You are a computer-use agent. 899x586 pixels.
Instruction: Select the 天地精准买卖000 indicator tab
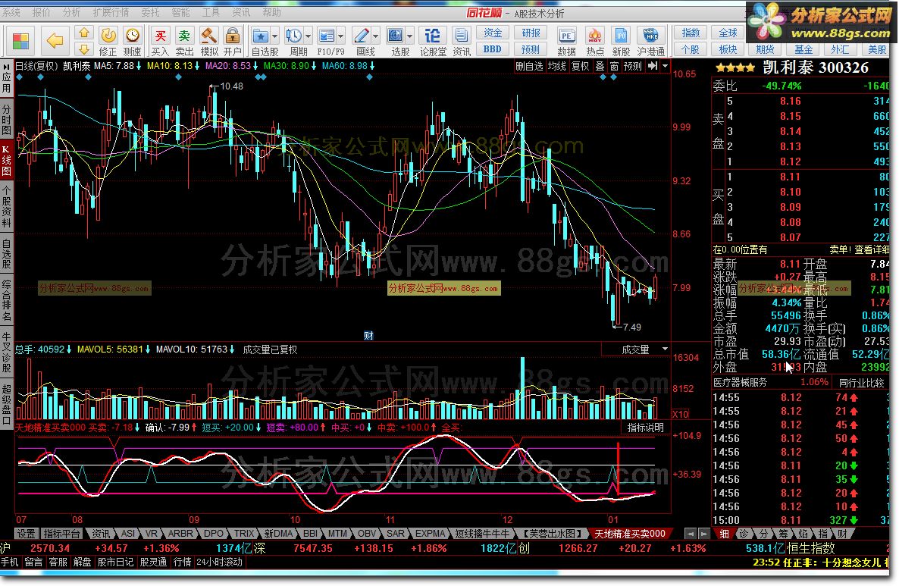point(630,534)
